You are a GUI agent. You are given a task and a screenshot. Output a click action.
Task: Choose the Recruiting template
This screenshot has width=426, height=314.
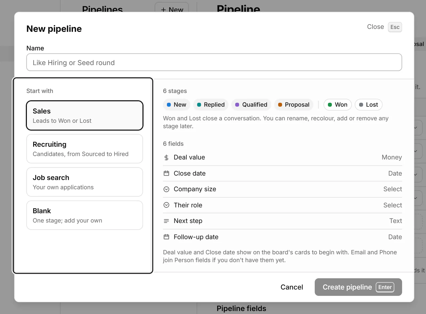tap(85, 149)
